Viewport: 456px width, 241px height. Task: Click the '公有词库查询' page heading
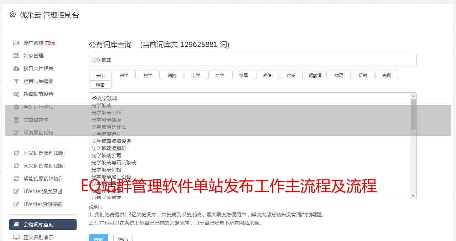coord(110,45)
